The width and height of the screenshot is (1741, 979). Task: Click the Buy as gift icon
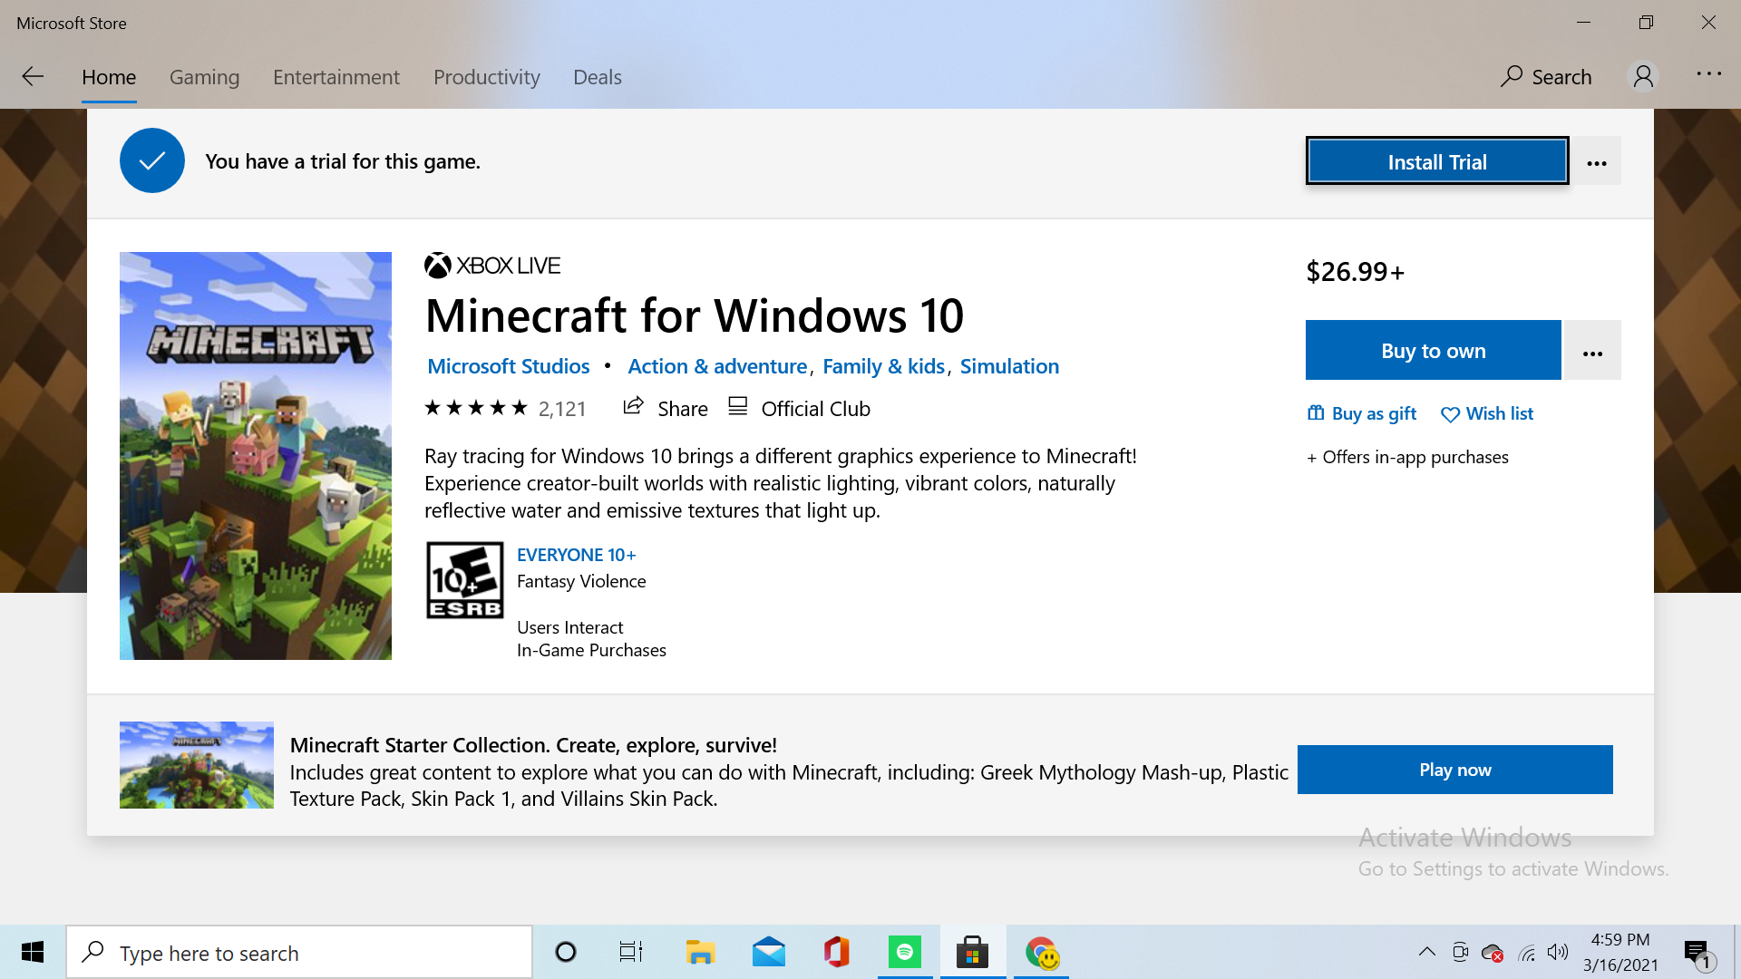(x=1316, y=413)
